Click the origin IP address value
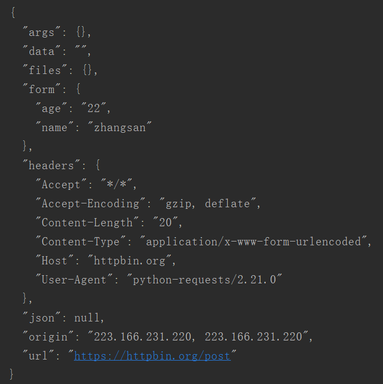Image resolution: width=383 pixels, height=384 pixels. click(x=198, y=337)
